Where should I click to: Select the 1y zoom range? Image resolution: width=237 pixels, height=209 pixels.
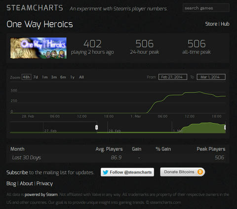click(73, 77)
